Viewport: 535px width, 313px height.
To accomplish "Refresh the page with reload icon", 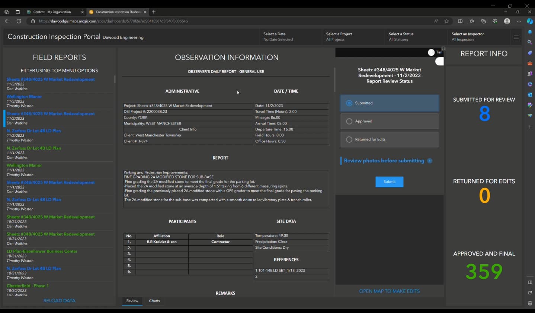I will 19,21.
